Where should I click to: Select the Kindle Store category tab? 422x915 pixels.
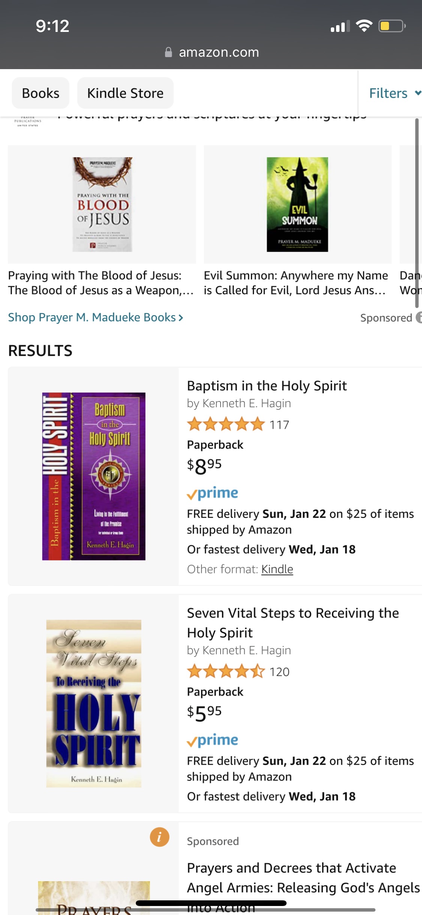[125, 93]
